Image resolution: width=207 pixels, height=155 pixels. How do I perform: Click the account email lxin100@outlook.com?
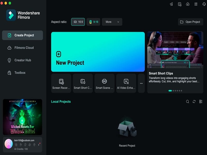click(x=24, y=140)
